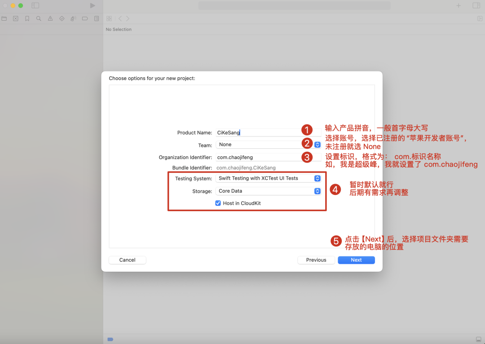The height and width of the screenshot is (344, 485).
Task: Toggle the inspector panel icon
Action: point(476,5)
